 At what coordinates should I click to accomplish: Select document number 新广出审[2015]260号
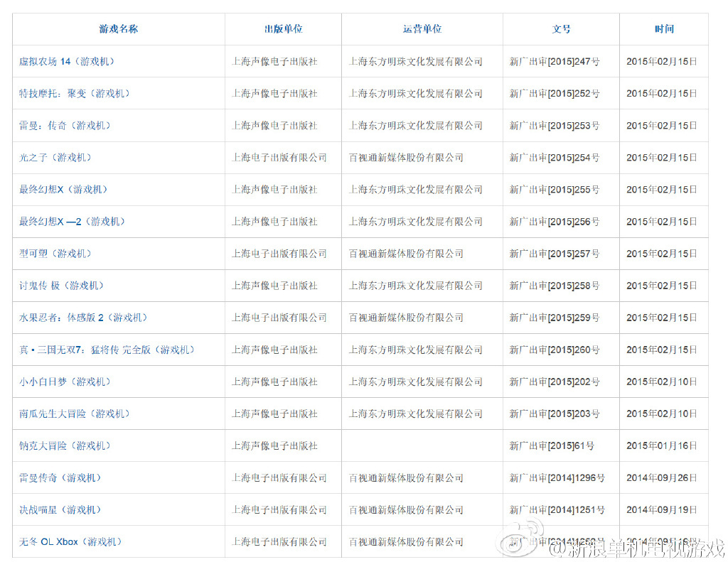555,350
